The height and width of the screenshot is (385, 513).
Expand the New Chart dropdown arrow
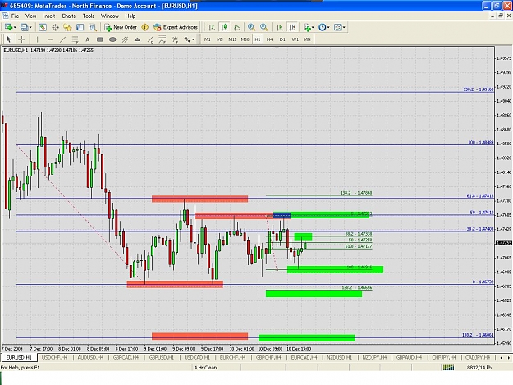click(x=15, y=27)
